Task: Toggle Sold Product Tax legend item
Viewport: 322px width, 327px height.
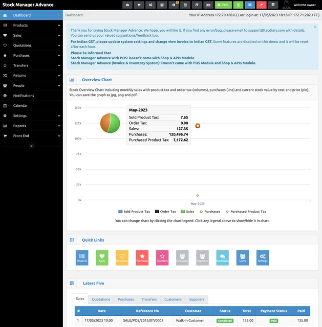Action: (134, 212)
